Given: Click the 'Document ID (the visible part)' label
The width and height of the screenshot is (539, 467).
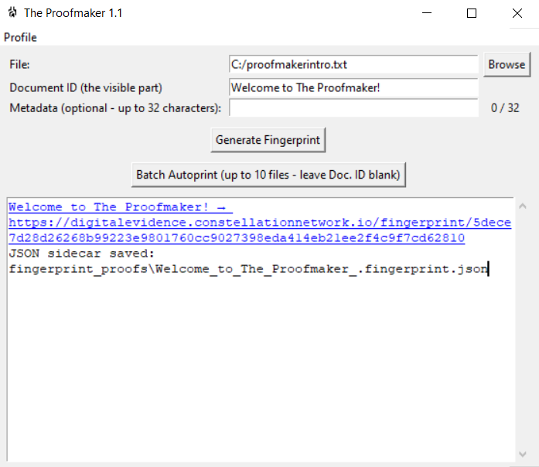Looking at the screenshot, I should click(86, 87).
